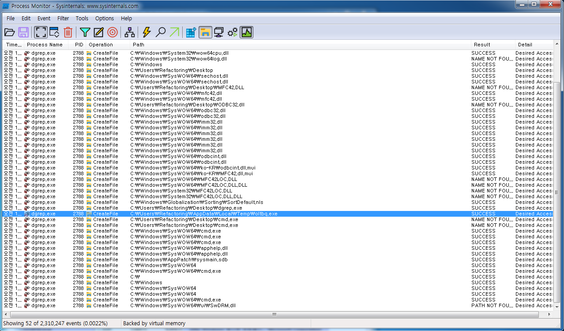Click the Process Name column header

pos(45,45)
